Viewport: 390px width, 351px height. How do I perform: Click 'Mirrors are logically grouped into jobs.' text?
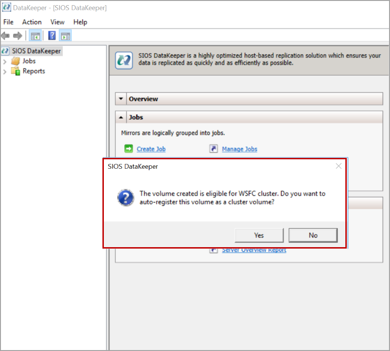[173, 133]
